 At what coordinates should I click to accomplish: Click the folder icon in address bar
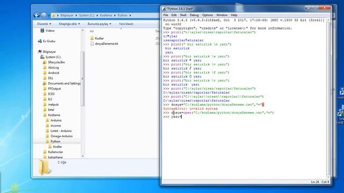[x=53, y=16]
